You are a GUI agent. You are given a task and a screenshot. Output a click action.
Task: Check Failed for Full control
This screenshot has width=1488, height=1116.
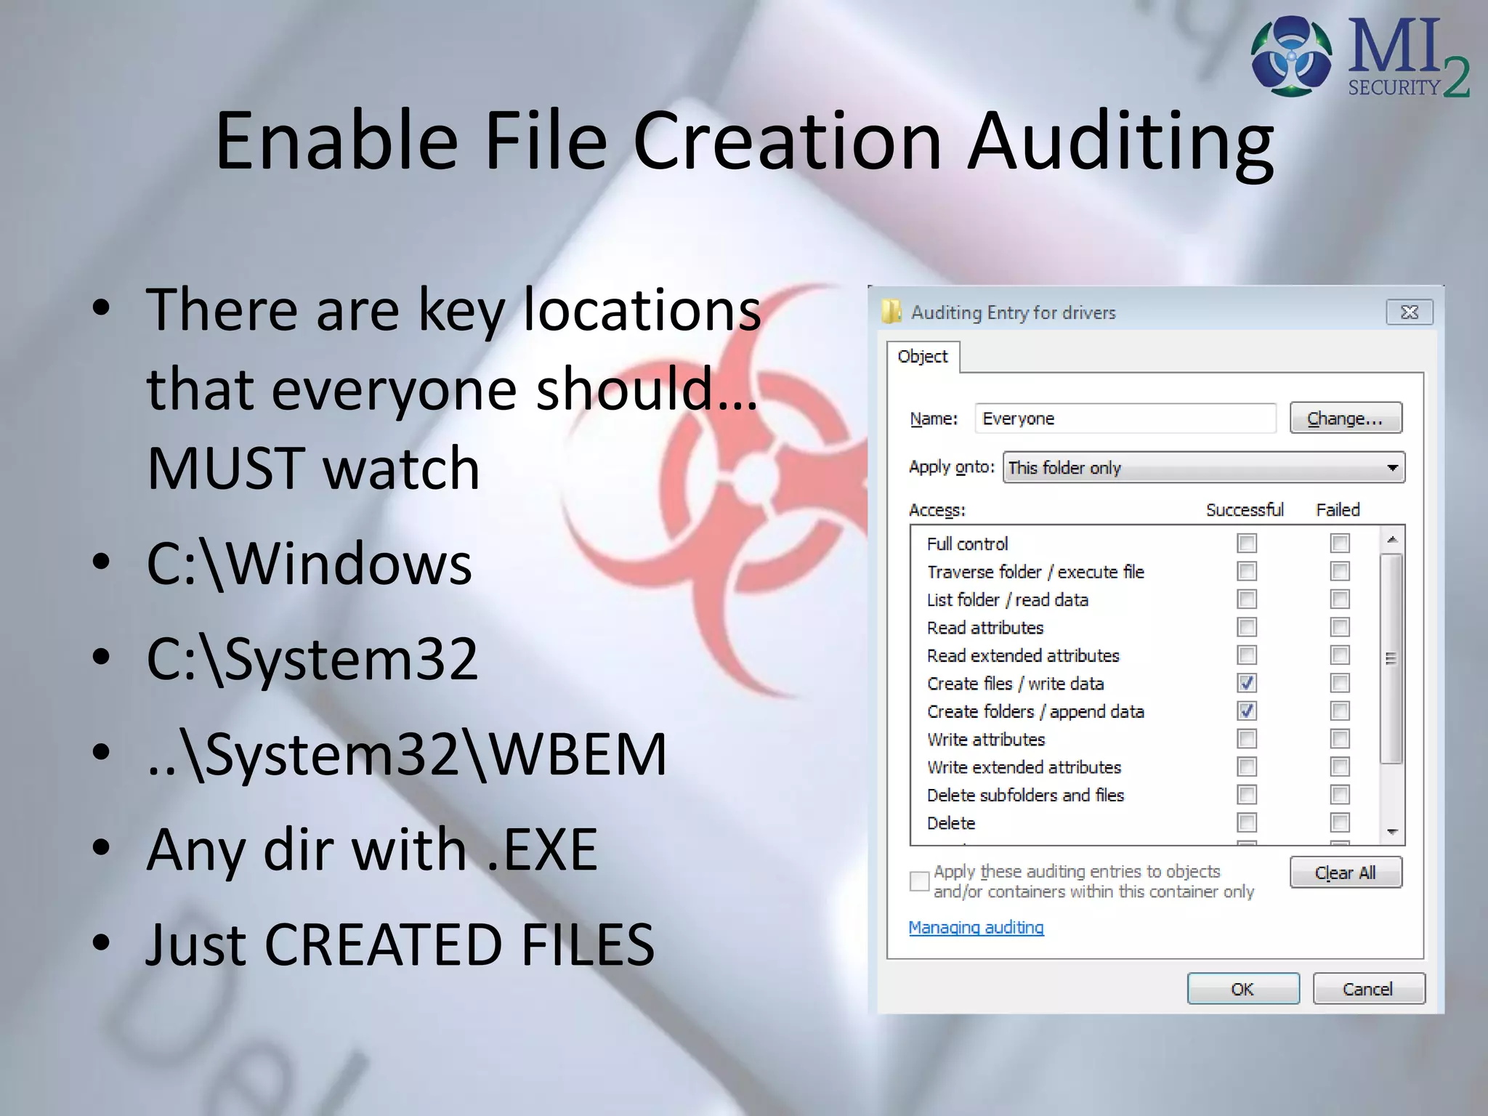click(1340, 543)
